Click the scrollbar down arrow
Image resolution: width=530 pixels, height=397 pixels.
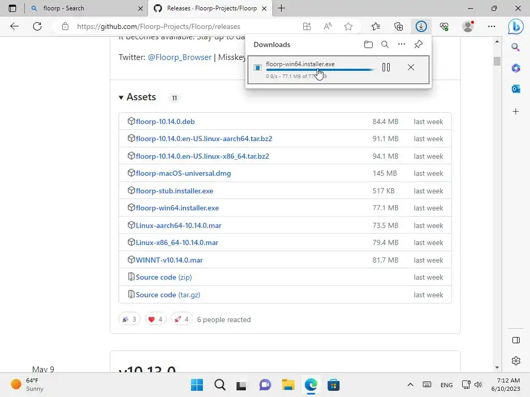[x=497, y=368]
